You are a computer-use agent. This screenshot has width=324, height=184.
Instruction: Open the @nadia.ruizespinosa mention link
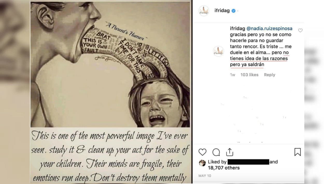click(x=270, y=29)
